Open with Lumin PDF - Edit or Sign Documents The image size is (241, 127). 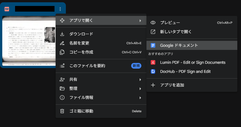tap(192, 62)
